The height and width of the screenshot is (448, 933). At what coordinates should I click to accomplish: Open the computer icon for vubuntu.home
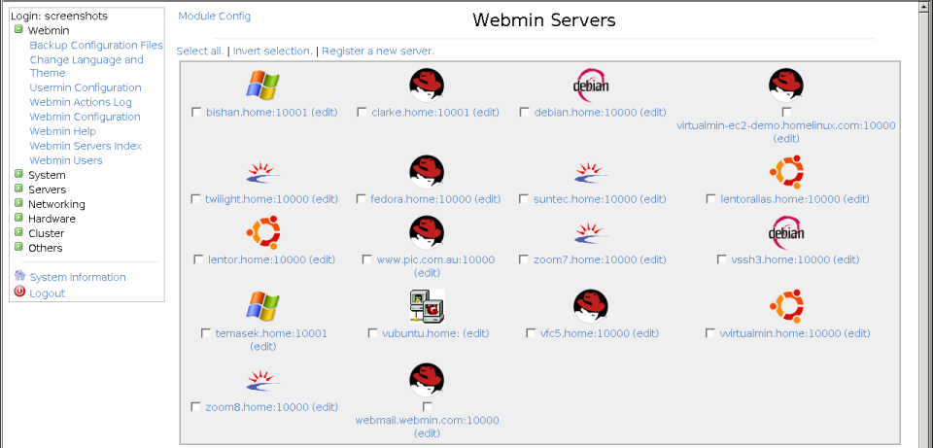click(427, 306)
